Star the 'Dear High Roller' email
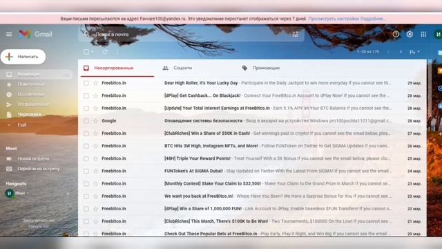 click(95, 83)
